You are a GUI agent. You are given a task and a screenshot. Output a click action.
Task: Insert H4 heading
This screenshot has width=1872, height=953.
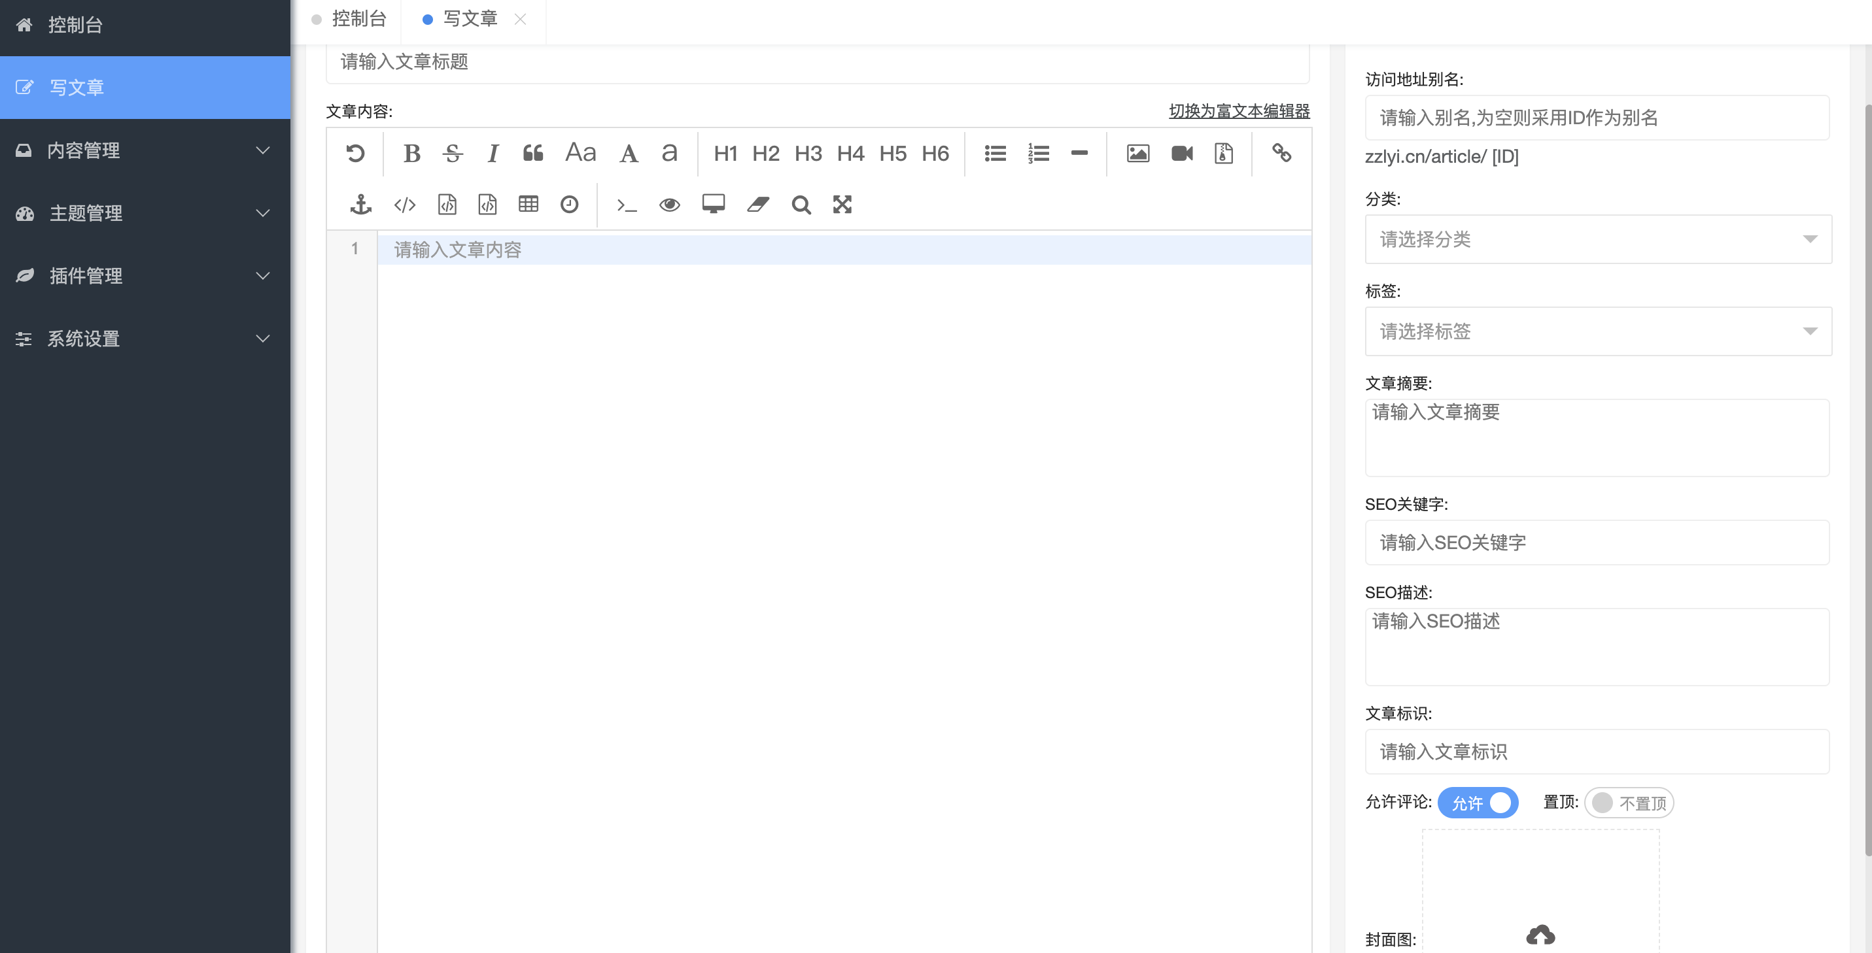850,153
